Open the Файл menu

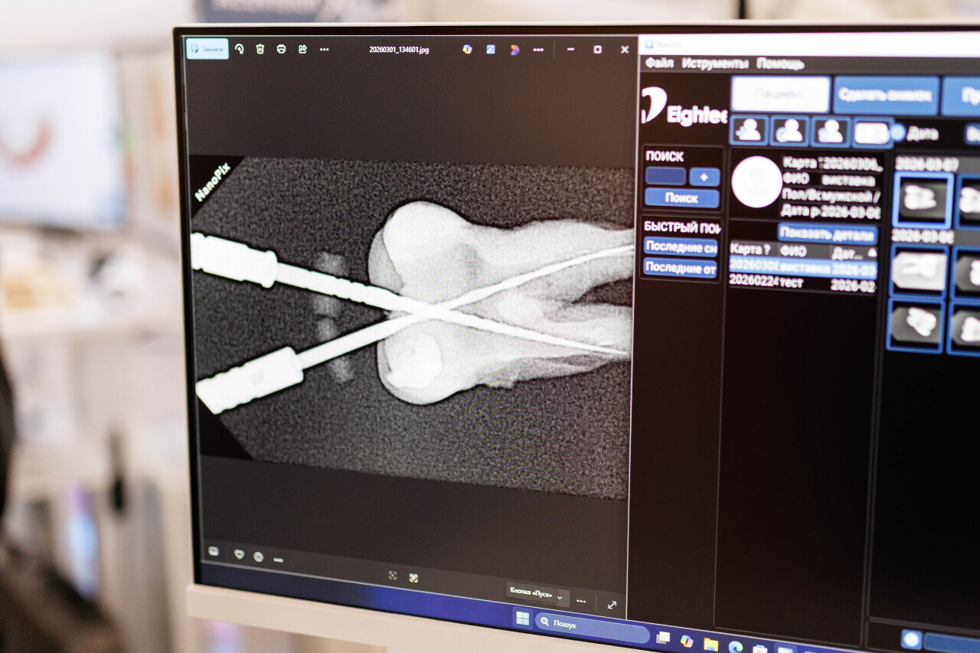[659, 64]
